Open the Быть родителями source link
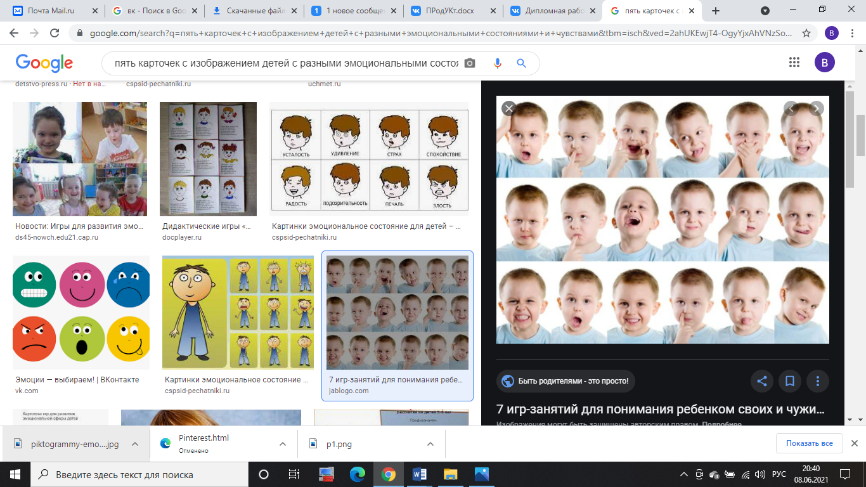This screenshot has width=866, height=487. [565, 381]
